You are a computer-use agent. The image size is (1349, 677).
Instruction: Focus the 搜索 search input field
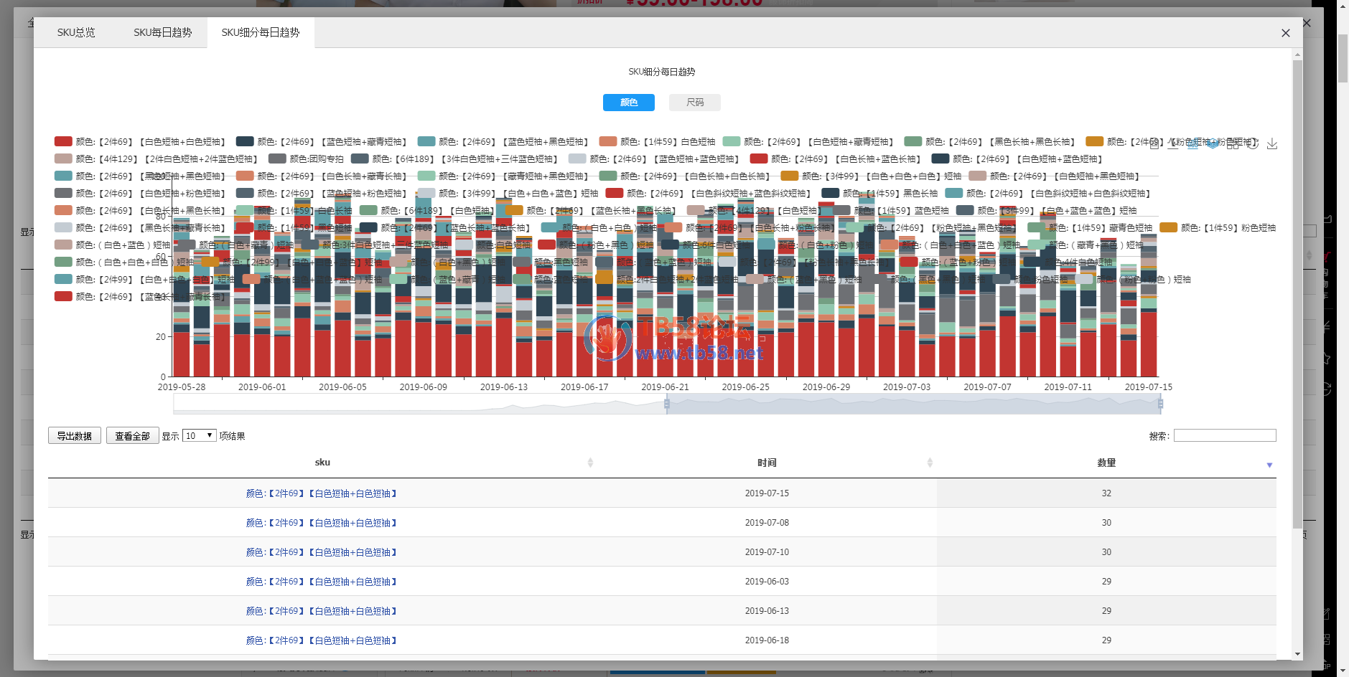(1224, 435)
